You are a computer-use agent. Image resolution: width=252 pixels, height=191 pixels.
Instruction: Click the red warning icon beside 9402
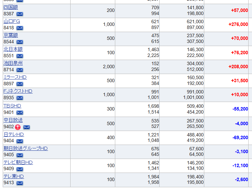coord(18,127)
